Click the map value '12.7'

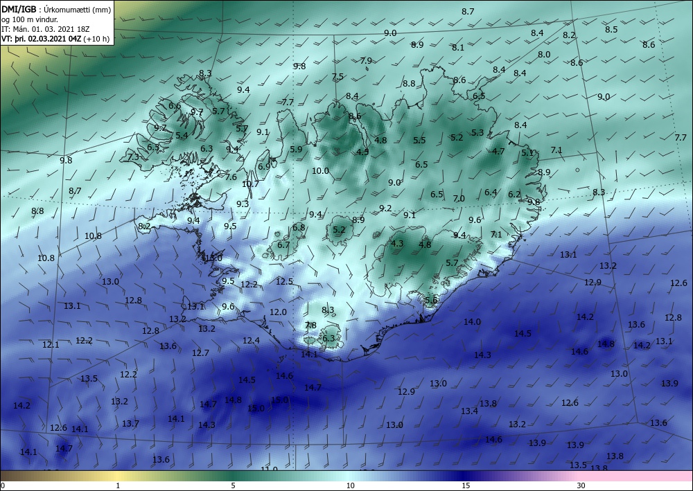tap(201, 353)
